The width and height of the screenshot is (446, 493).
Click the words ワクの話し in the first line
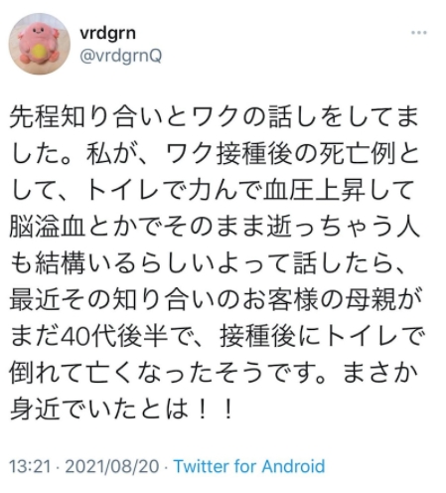click(243, 117)
